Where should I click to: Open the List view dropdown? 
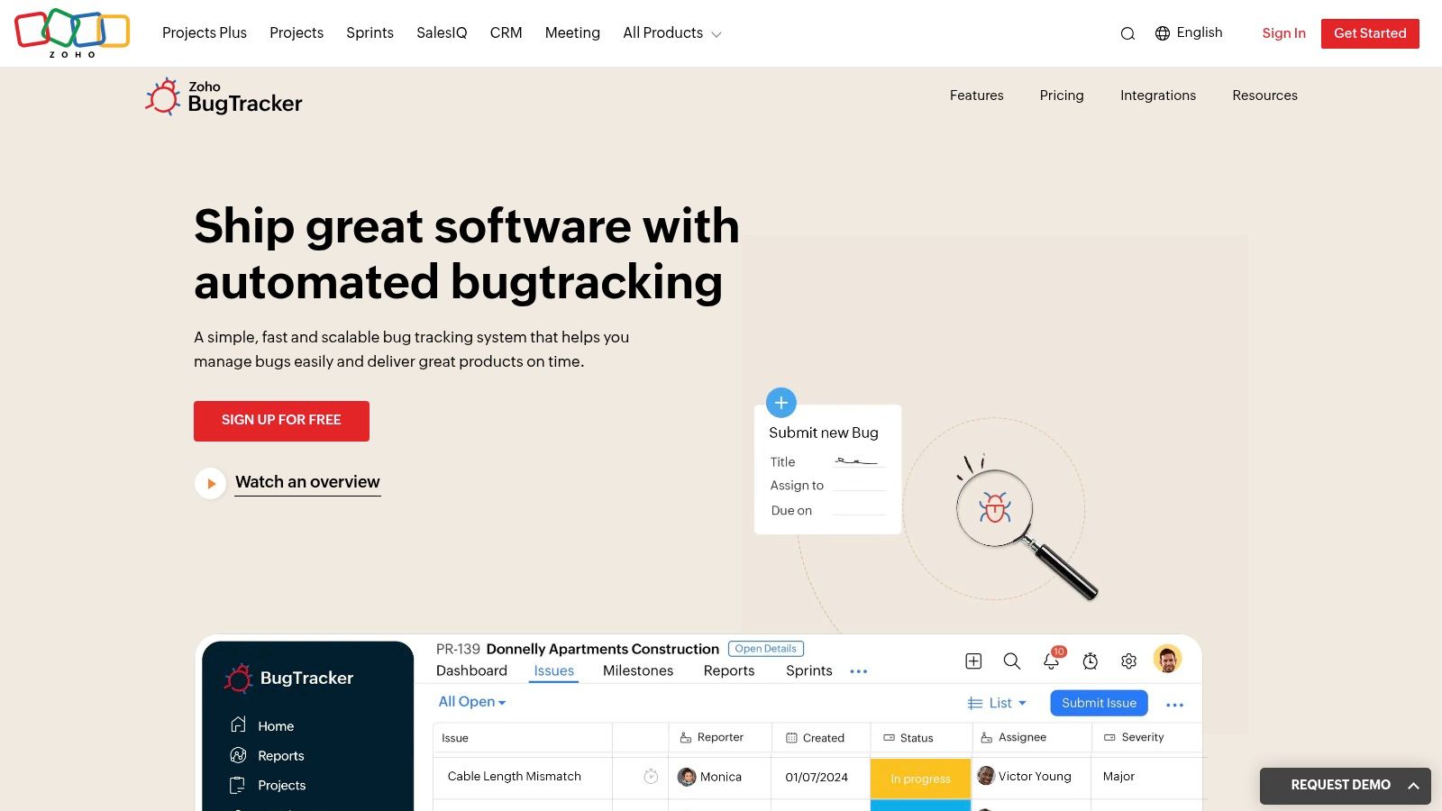997,703
